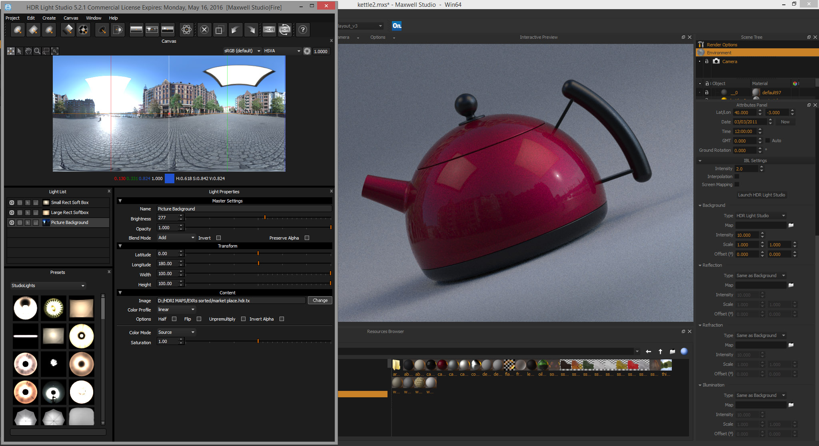Create a gradient light from the toolbar
Image resolution: width=819 pixels, height=446 pixels.
point(68,30)
